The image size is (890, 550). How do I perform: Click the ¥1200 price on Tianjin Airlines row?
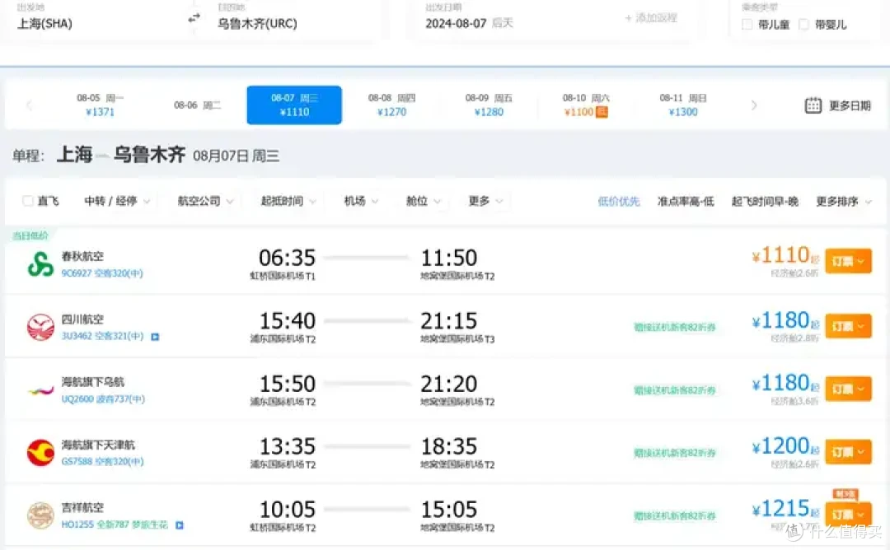781,446
